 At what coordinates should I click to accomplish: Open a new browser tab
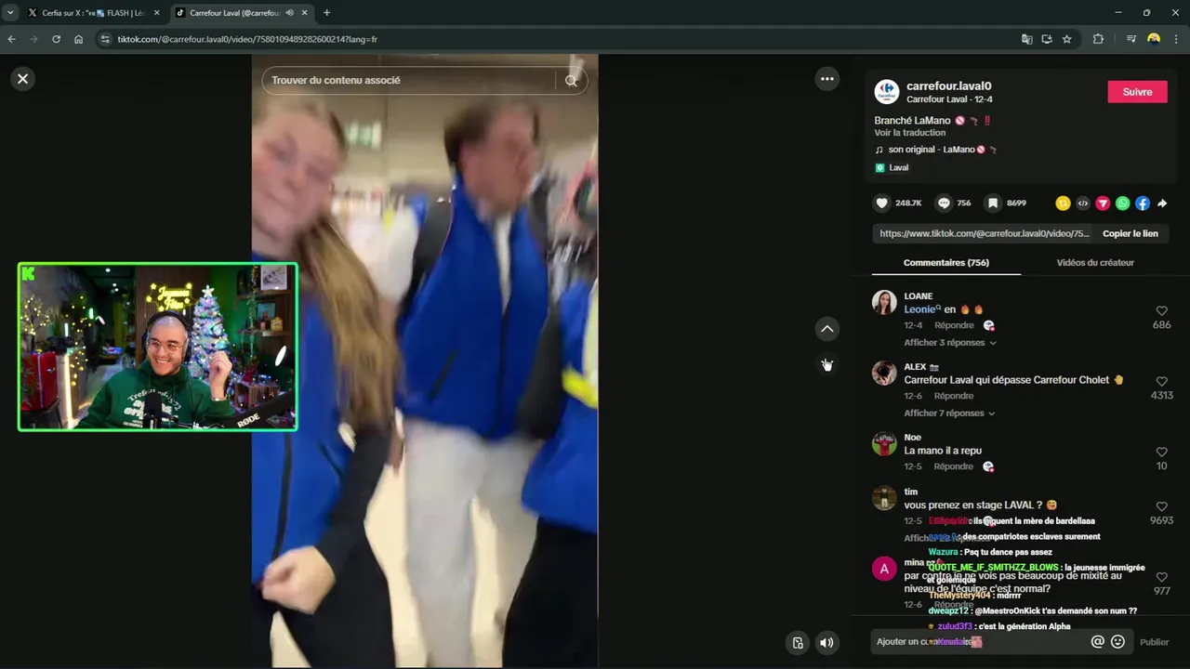(x=326, y=13)
